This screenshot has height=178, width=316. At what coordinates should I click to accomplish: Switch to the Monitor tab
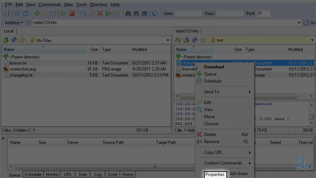point(52,174)
